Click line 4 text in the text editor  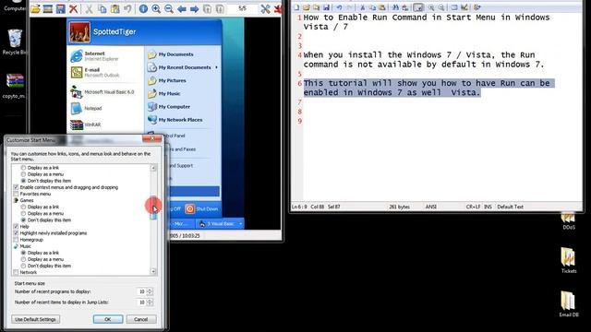[x=424, y=59]
